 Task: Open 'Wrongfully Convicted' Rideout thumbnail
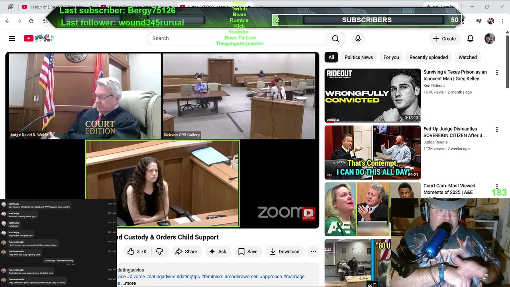373,96
